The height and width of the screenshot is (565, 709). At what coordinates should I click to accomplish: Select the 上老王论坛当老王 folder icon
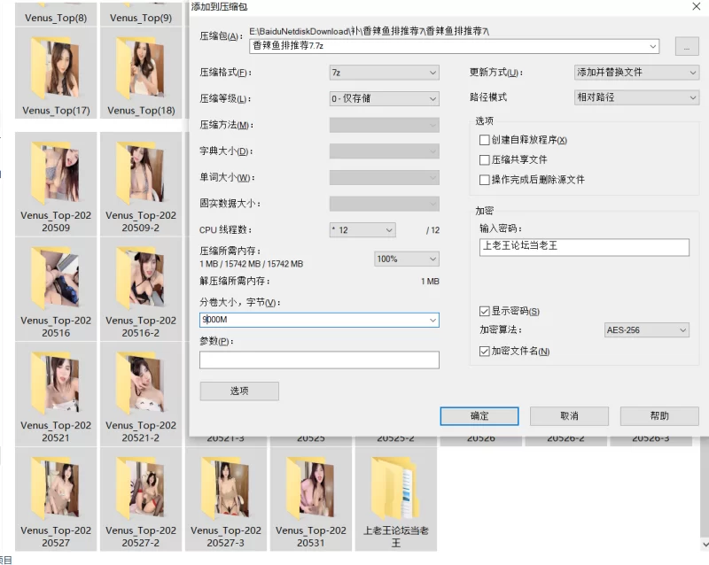[x=395, y=488]
